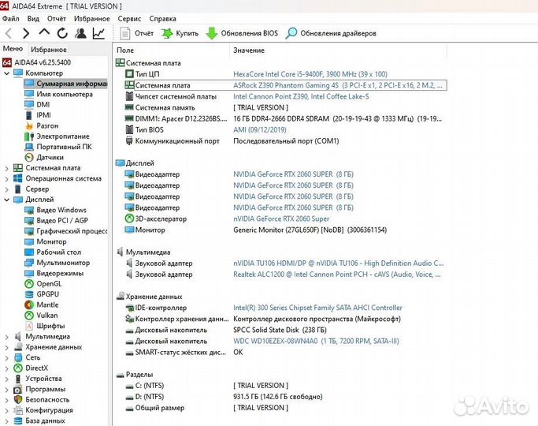Open the Избранное menu in menu bar

point(92,19)
